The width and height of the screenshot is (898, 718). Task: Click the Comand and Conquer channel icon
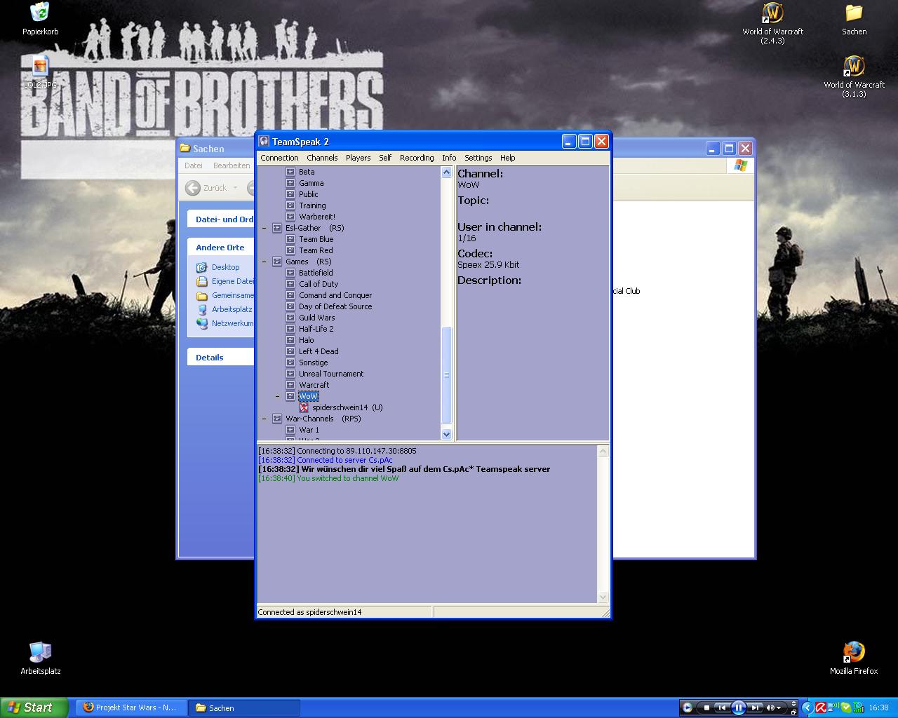coord(290,295)
